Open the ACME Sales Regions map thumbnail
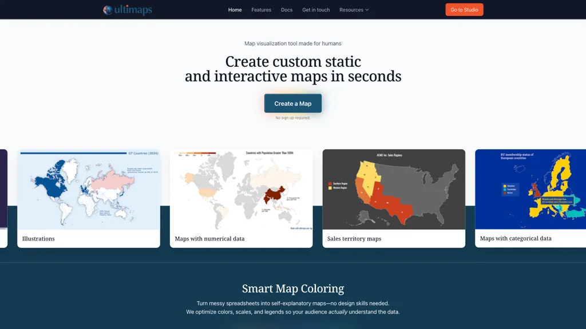The image size is (586, 329). point(394,190)
